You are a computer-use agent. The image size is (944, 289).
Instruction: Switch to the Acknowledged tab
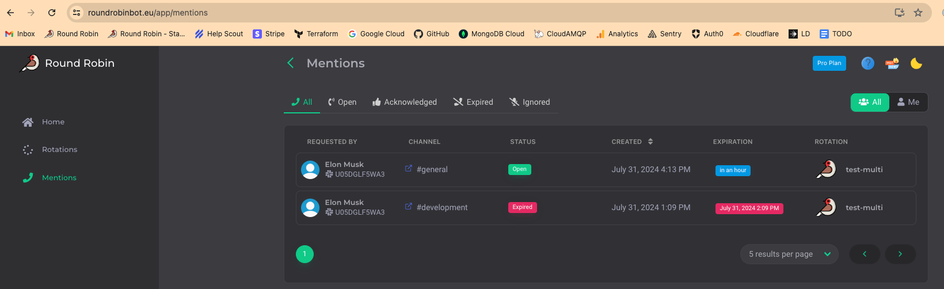click(405, 102)
